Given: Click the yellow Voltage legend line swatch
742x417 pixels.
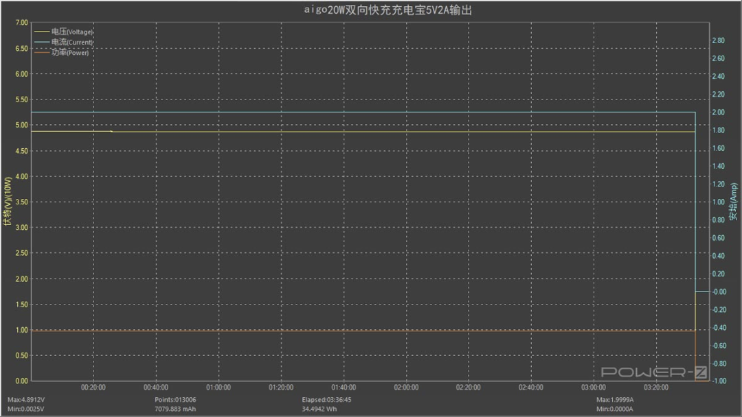Looking at the screenshot, I should (42, 32).
